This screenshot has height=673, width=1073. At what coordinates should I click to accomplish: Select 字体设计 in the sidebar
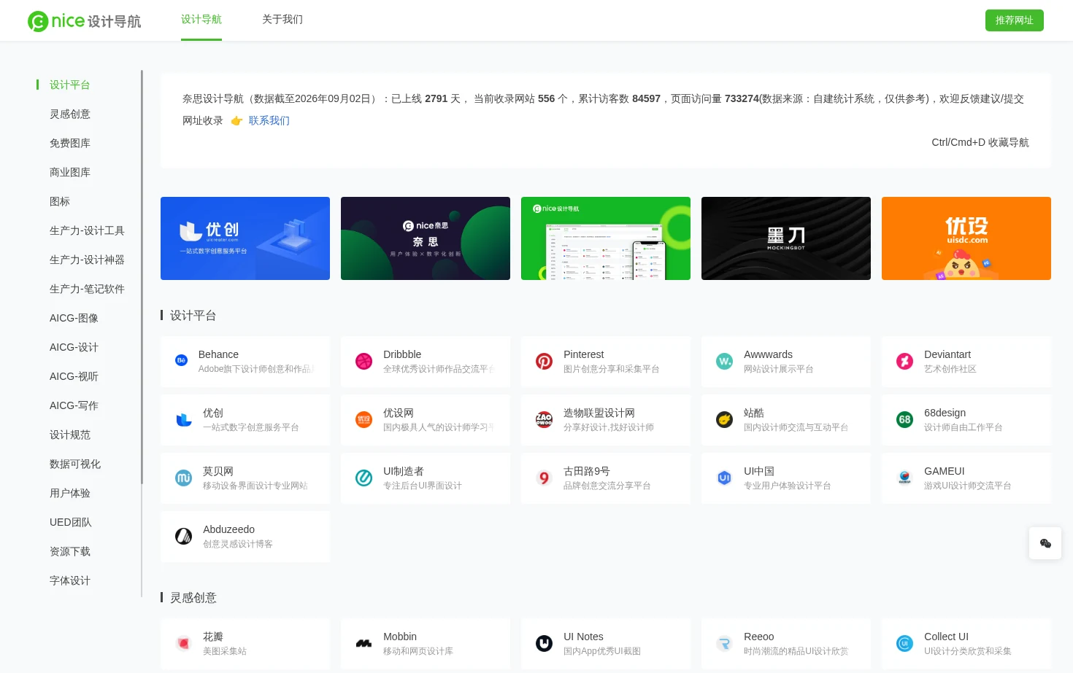pyautogui.click(x=70, y=580)
